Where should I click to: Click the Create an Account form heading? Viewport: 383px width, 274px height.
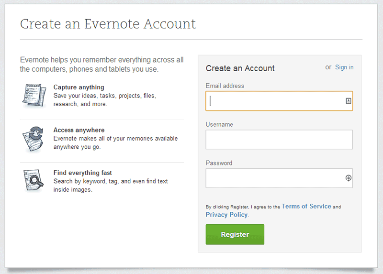240,68
